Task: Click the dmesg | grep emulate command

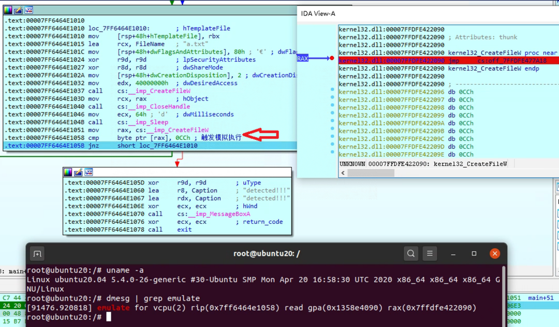Action: tap(153, 298)
